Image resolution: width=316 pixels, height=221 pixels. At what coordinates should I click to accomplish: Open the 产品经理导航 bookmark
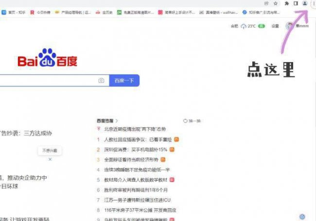click(73, 13)
